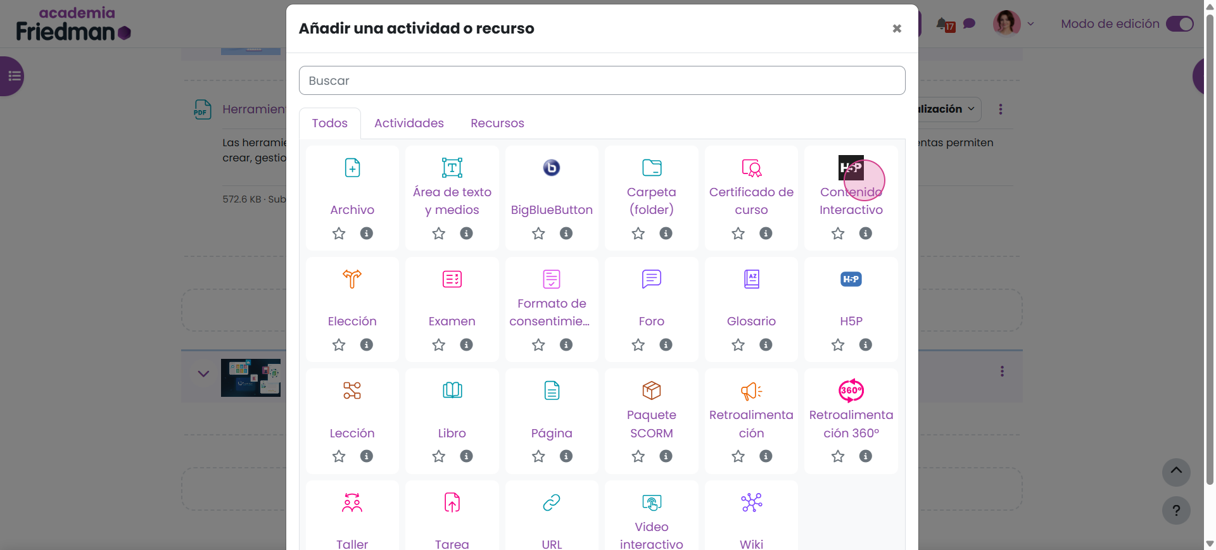
Task: Open the section options three-dot menu
Action: 1002,372
